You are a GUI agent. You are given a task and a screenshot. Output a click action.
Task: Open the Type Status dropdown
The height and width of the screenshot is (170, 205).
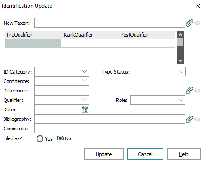point(158,72)
